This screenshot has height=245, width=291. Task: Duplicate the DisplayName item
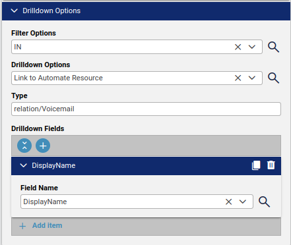point(256,165)
